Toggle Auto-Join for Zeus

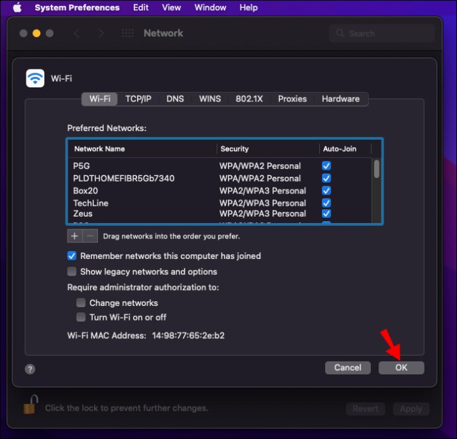coord(327,213)
